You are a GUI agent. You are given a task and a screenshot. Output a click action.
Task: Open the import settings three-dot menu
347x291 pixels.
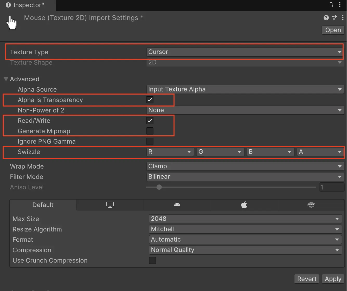tap(343, 18)
